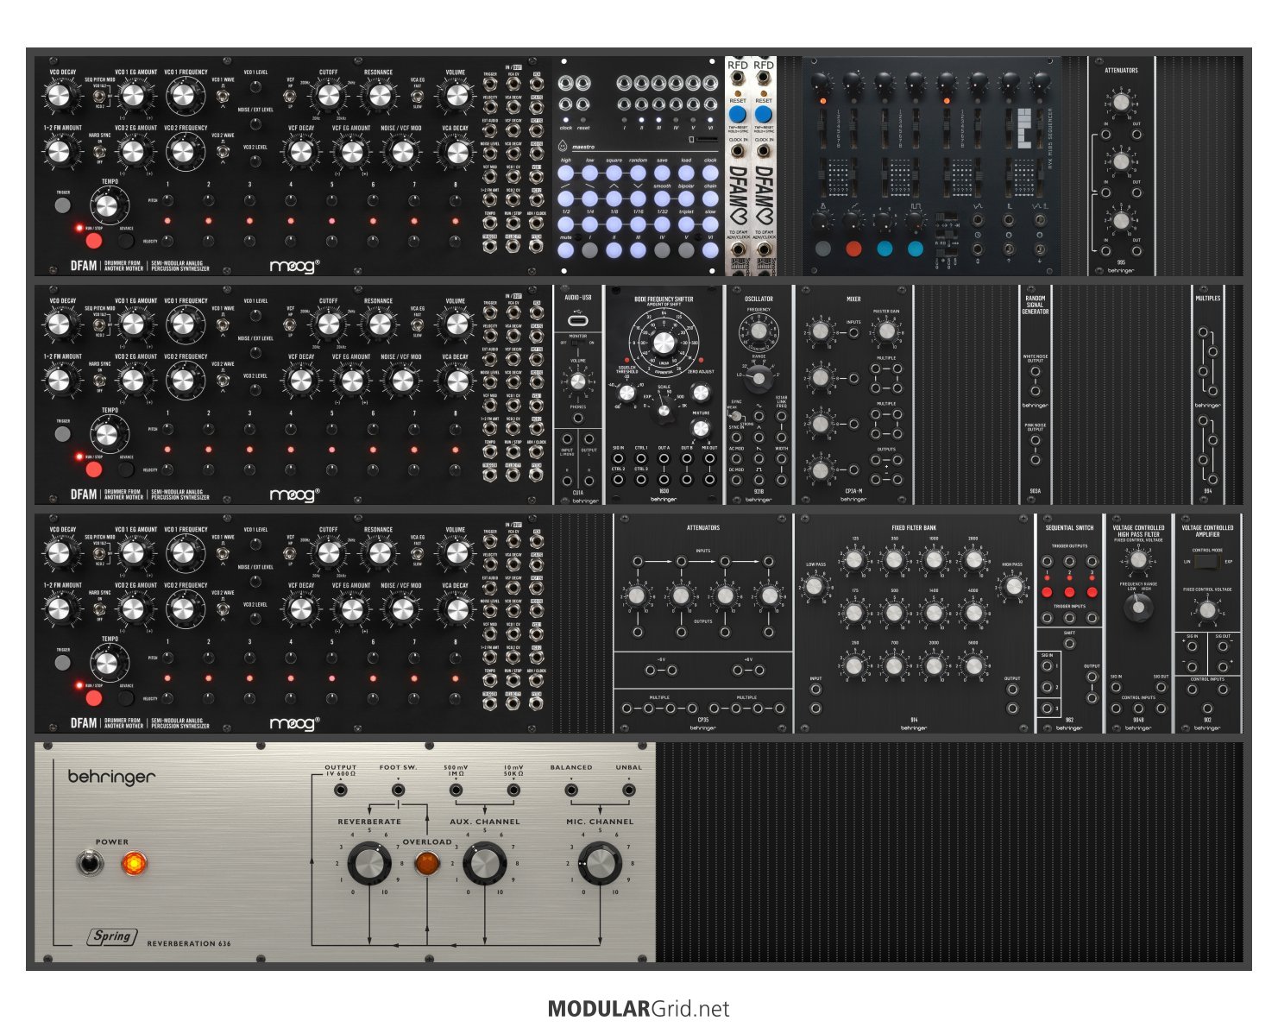This screenshot has height=1027, width=1278.
Task: Click the Maestro inverted triangle shape button
Action: (x=639, y=198)
